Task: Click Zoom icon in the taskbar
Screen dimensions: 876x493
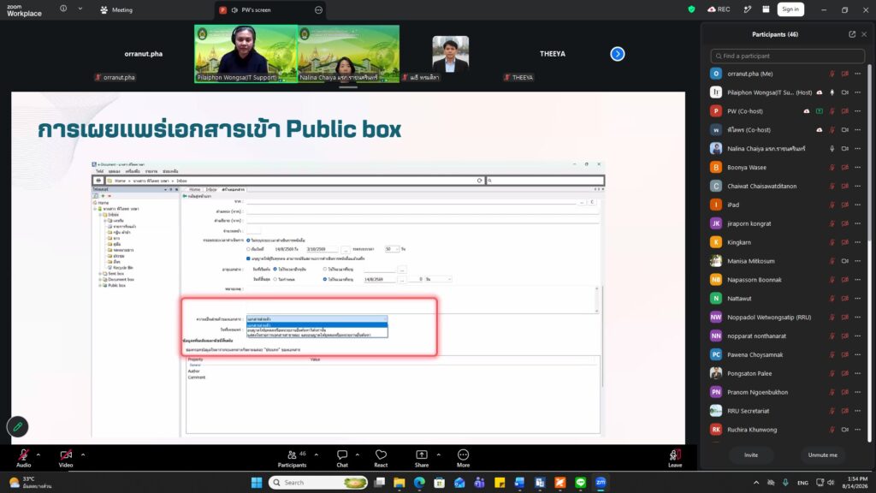Action: click(x=601, y=483)
